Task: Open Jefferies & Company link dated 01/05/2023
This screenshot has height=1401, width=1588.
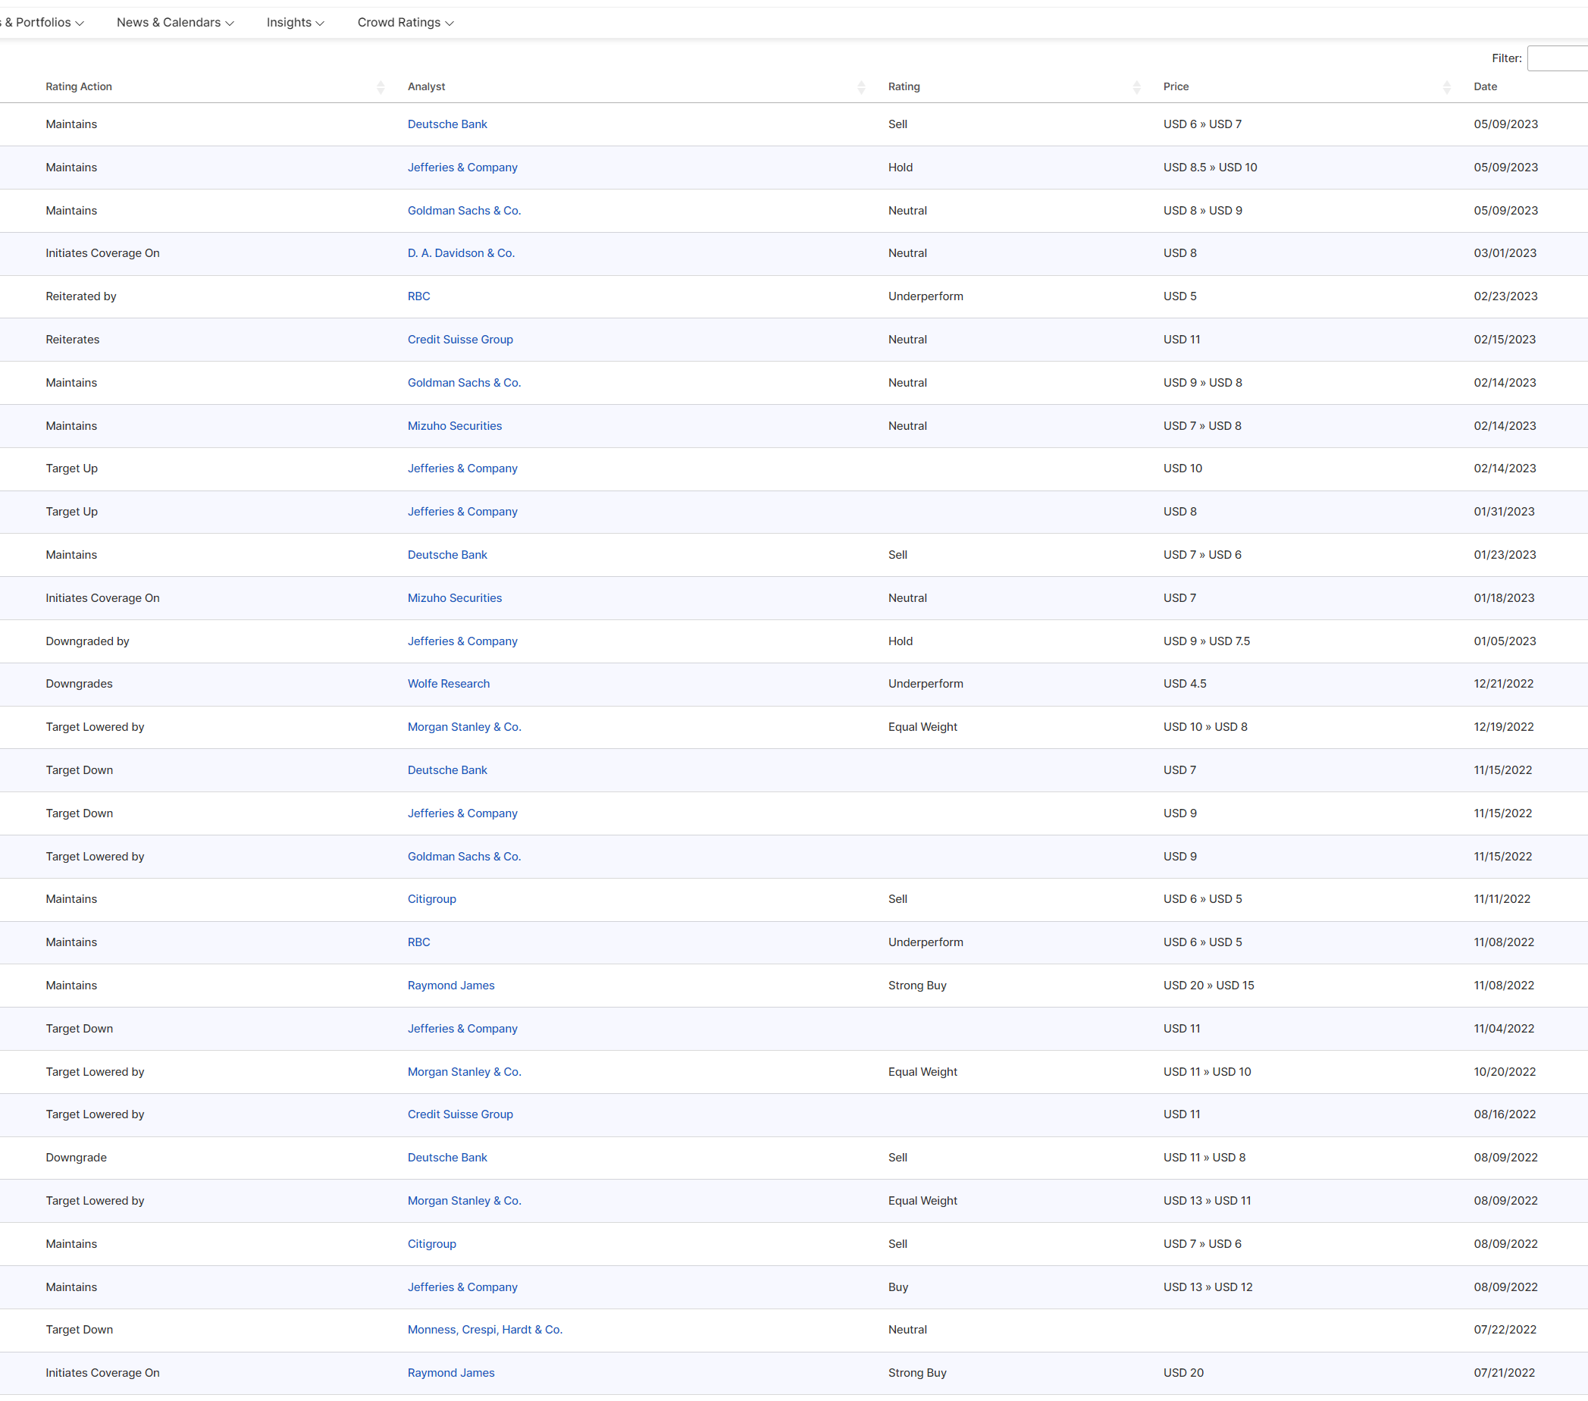Action: point(462,641)
